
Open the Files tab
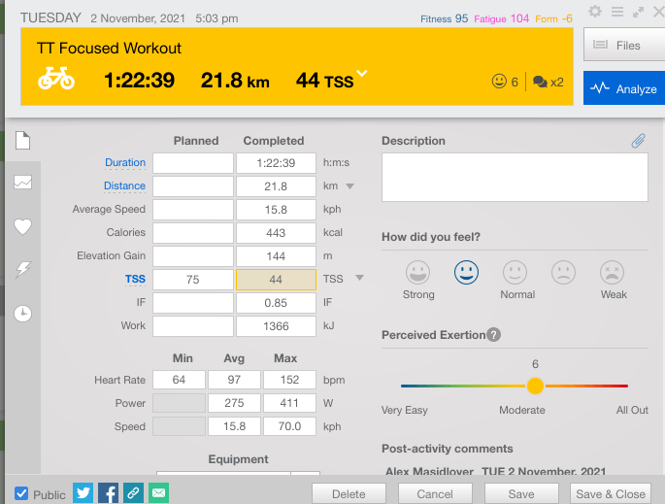point(622,45)
